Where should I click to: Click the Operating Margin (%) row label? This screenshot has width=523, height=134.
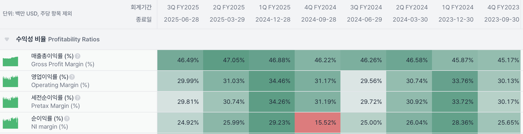[x=60, y=85]
